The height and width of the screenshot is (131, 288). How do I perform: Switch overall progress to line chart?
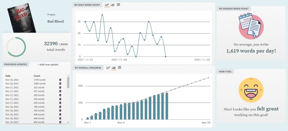[x=108, y=68]
